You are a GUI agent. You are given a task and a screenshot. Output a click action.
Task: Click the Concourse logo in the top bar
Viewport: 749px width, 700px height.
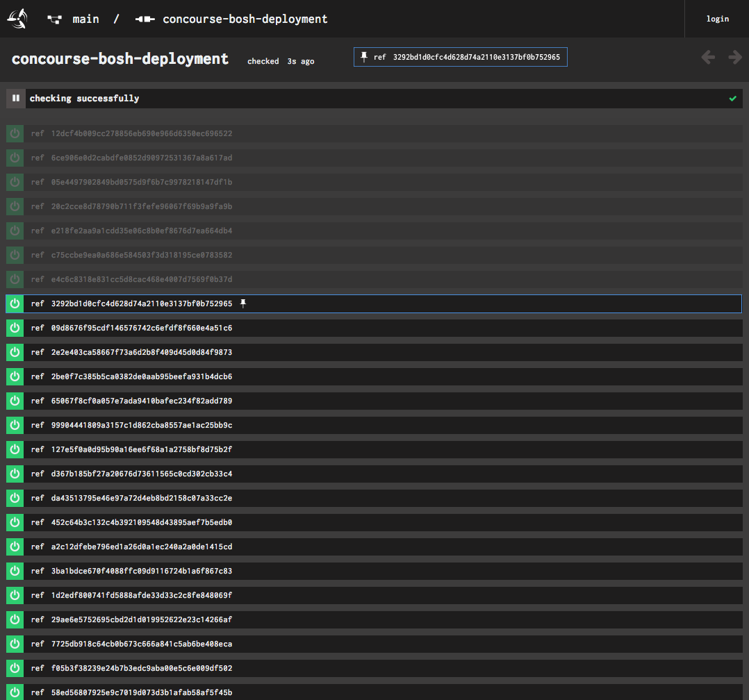coord(16,19)
